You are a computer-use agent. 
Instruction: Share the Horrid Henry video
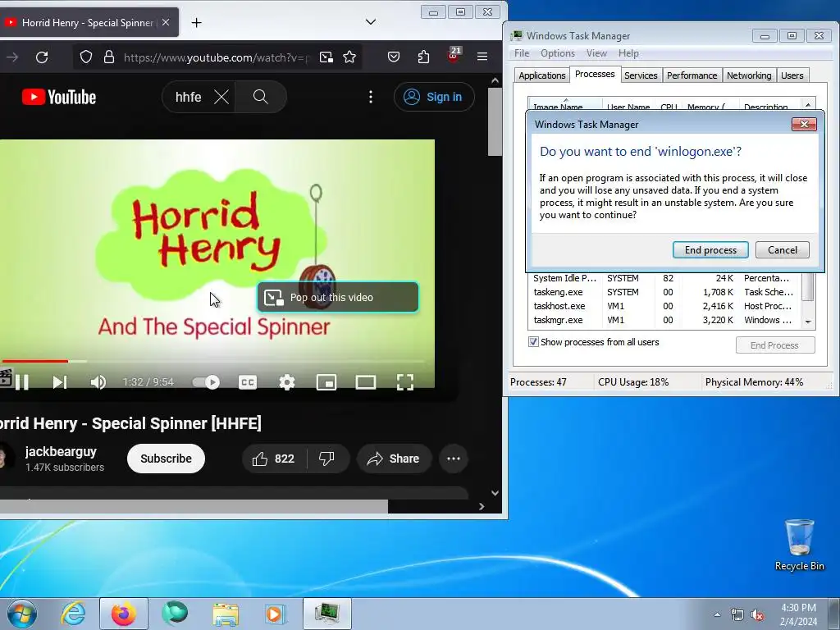(394, 459)
